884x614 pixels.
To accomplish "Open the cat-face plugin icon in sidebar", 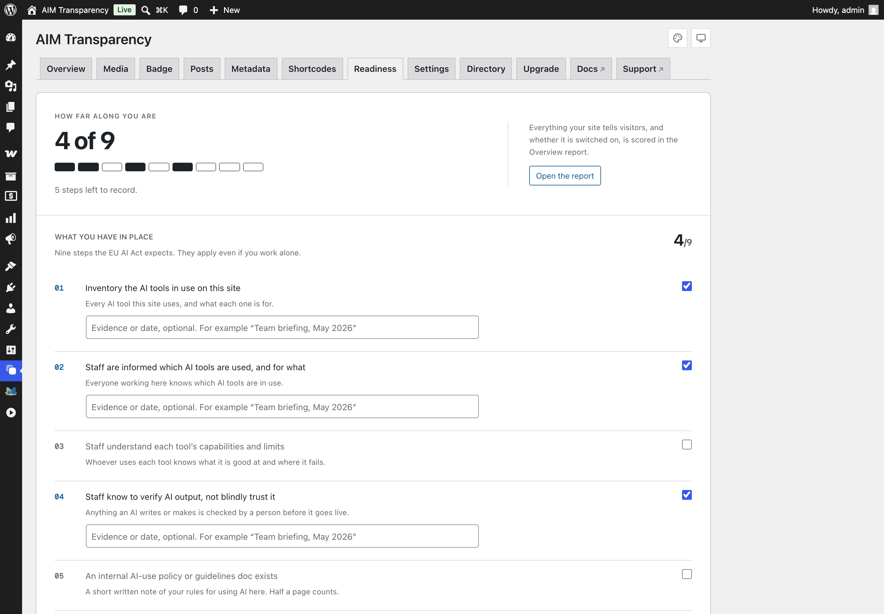I will [x=11, y=392].
